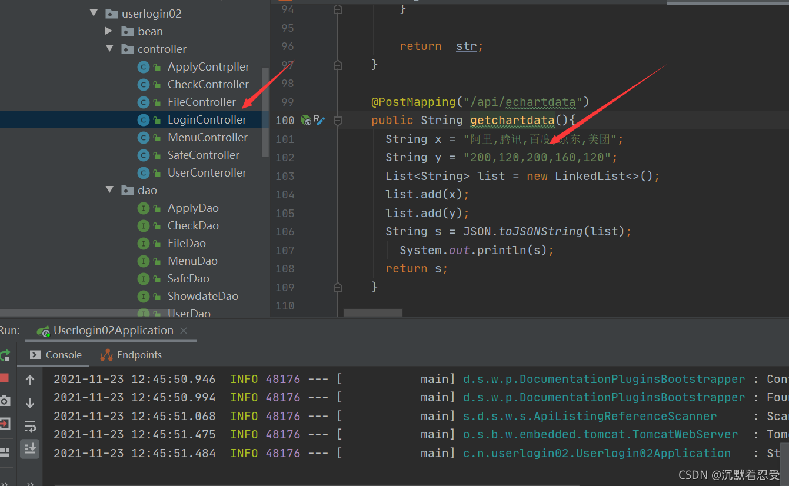
Task: Click the editor horizontal scrollbar thumb
Action: [x=373, y=313]
